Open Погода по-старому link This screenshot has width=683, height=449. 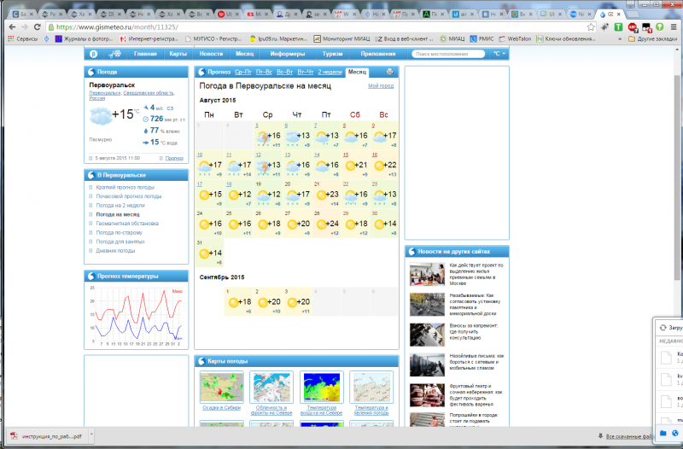119,232
